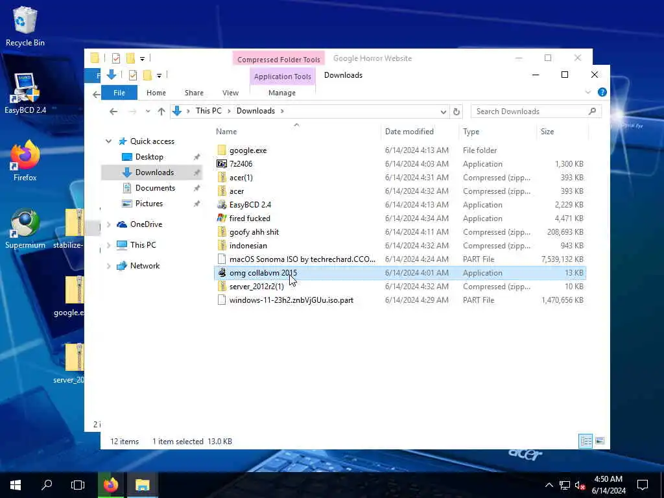
Task: Select the omg collabvm 2015 application icon
Action: (x=222, y=273)
